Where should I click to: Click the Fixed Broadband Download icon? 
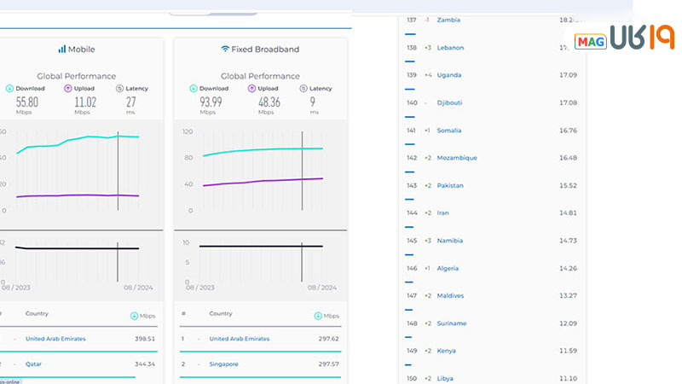194,88
